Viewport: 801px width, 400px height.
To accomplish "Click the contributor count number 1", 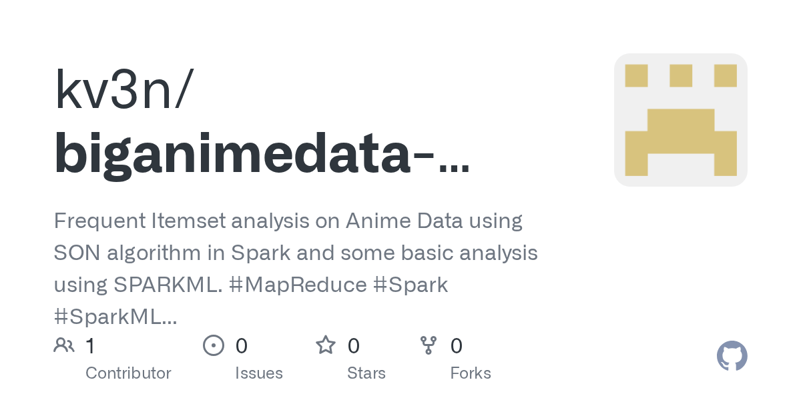I will click(91, 345).
